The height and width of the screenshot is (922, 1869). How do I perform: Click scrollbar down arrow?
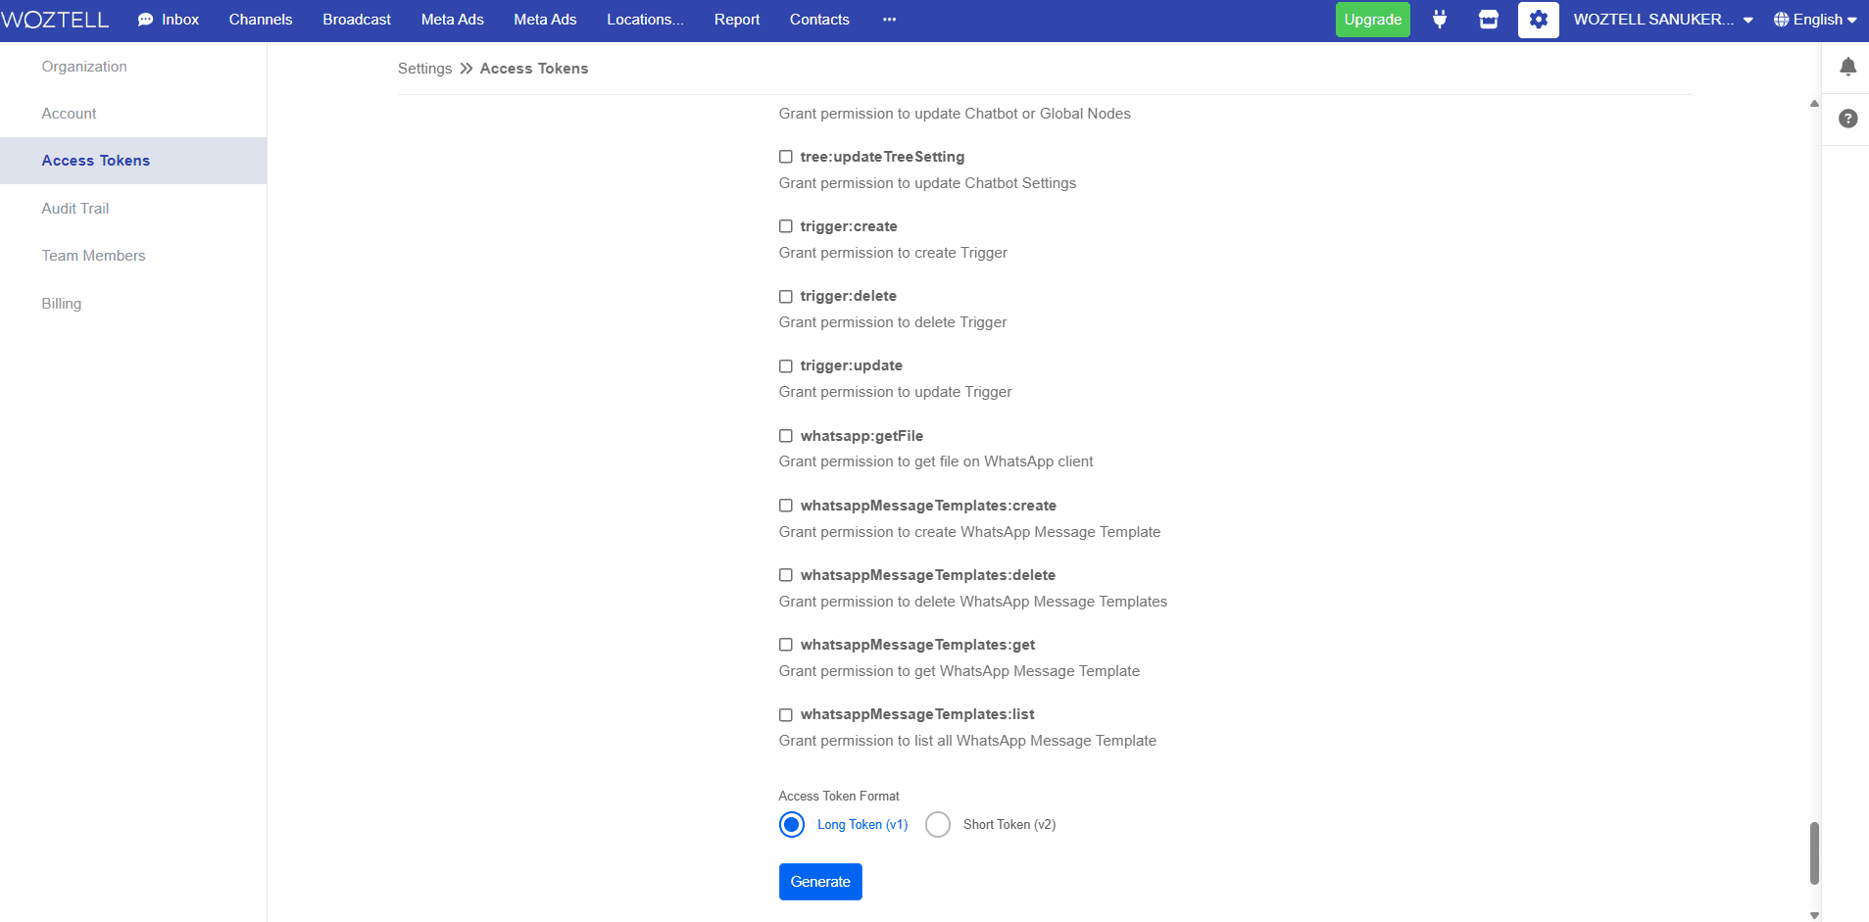point(1814,915)
